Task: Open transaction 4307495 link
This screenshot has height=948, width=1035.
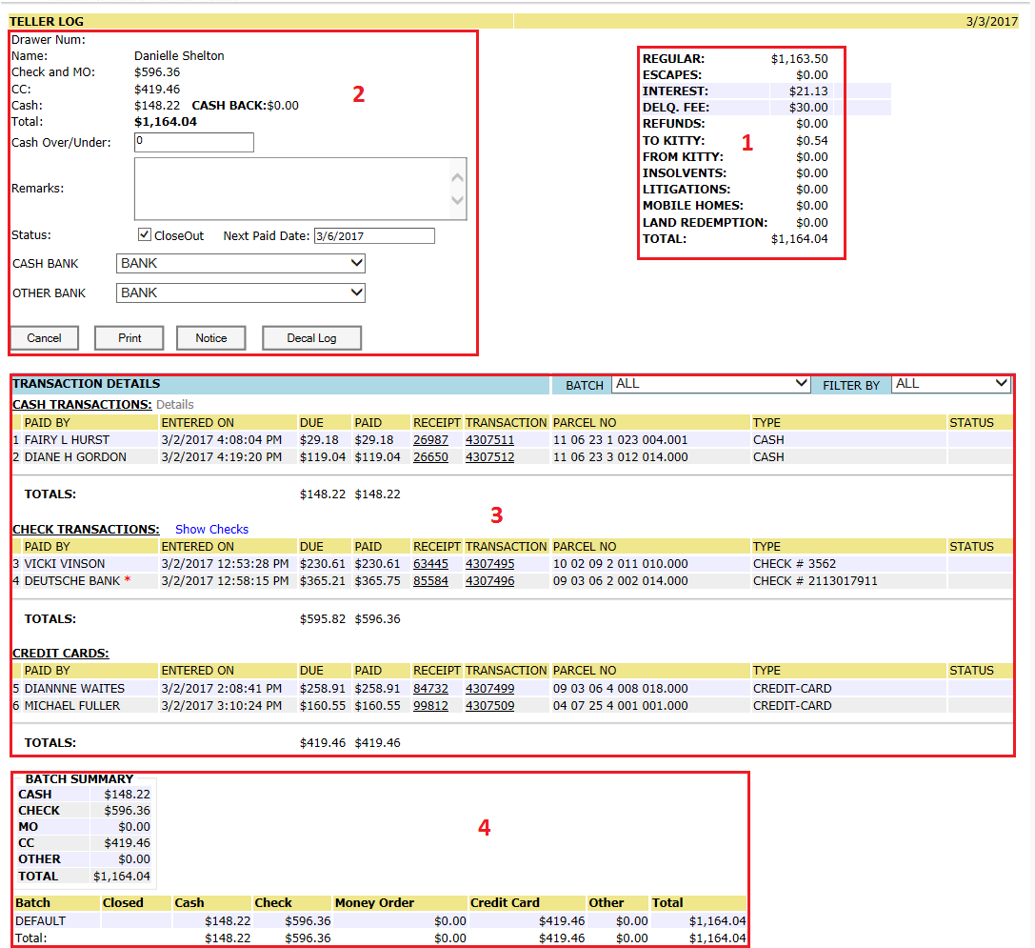Action: pos(489,564)
